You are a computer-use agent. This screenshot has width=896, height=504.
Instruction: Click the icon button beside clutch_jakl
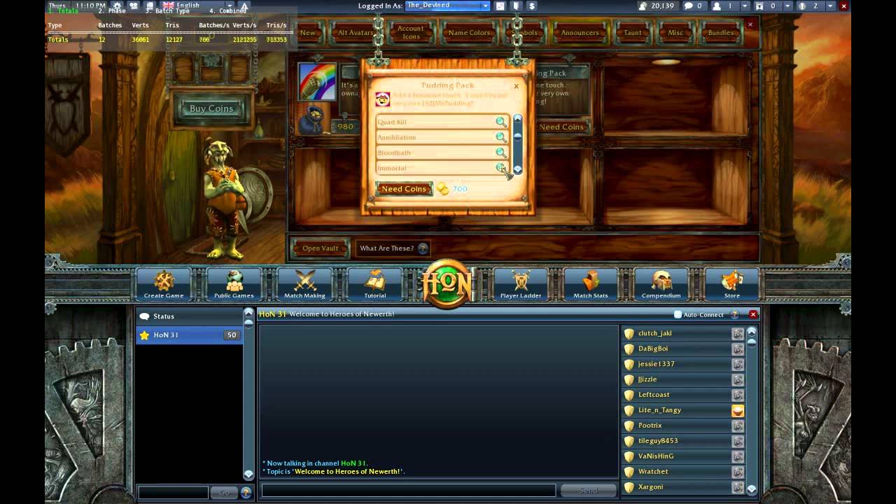click(x=738, y=333)
